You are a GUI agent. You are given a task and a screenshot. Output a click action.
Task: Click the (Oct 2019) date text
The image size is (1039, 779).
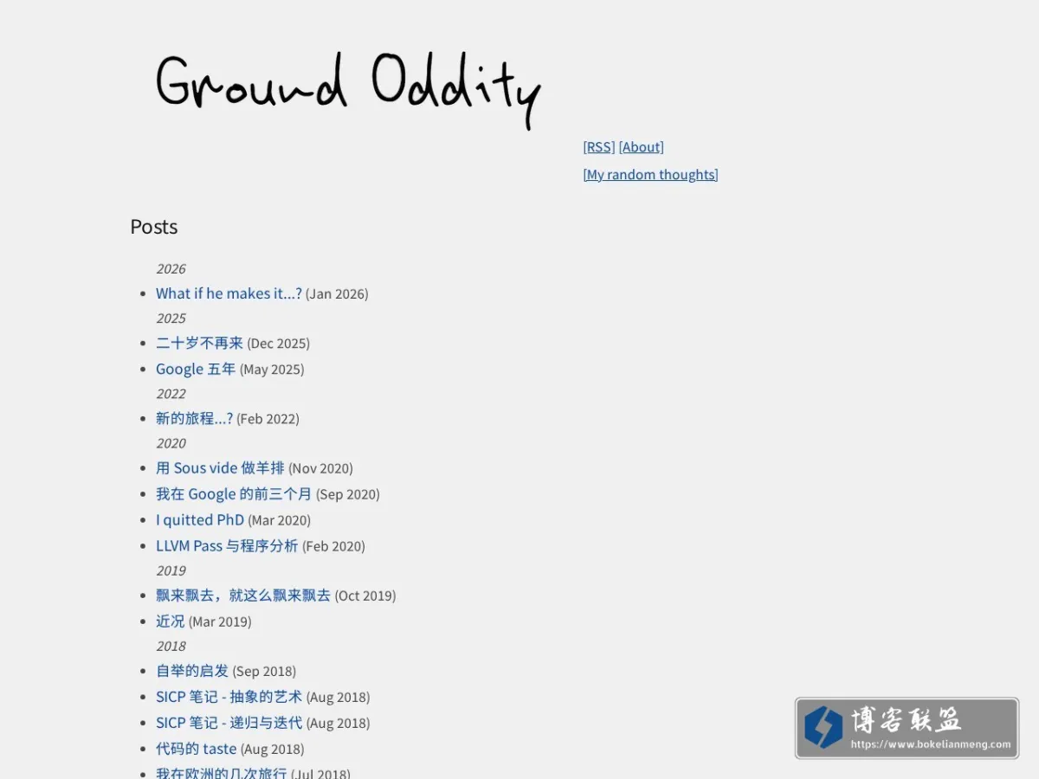point(365,595)
